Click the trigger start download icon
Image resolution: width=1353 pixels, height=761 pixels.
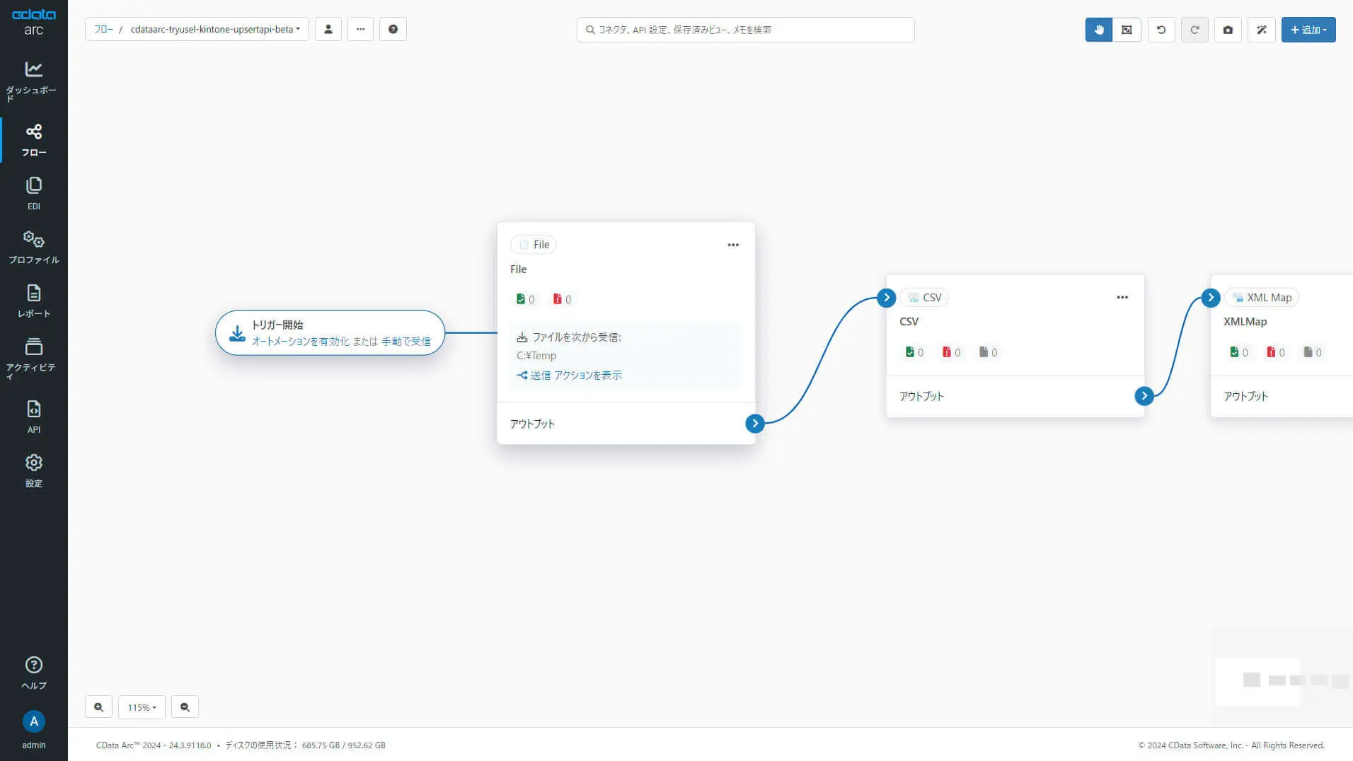238,333
